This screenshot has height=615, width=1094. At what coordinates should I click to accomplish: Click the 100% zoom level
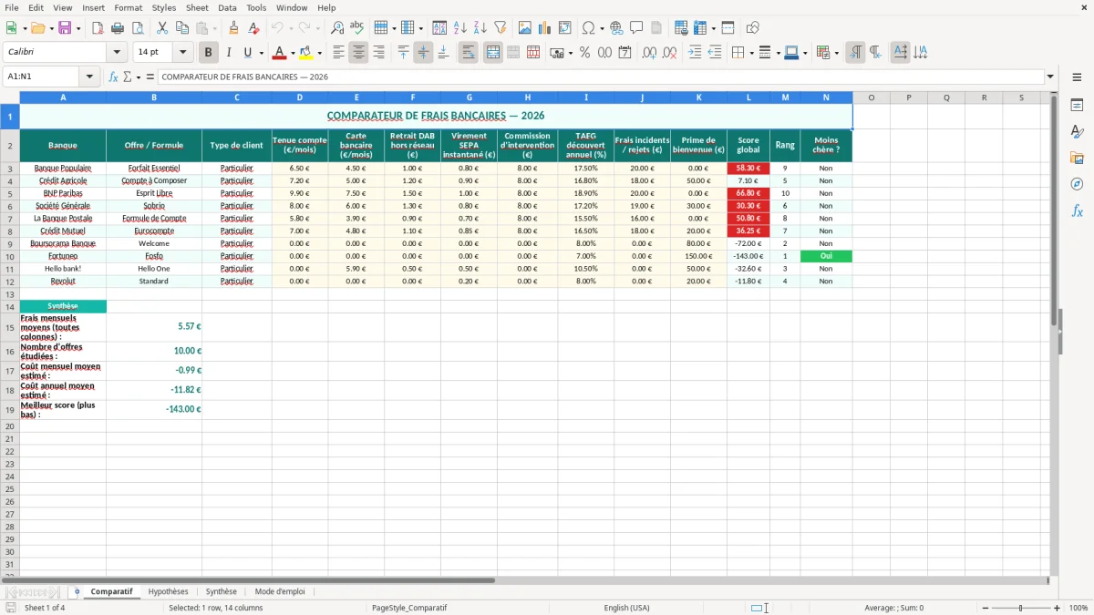pos(1079,608)
